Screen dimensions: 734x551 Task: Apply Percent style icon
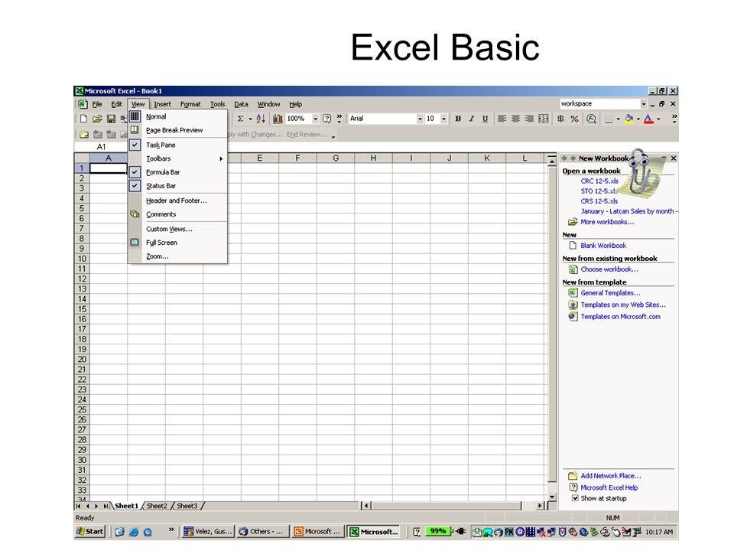pos(574,119)
